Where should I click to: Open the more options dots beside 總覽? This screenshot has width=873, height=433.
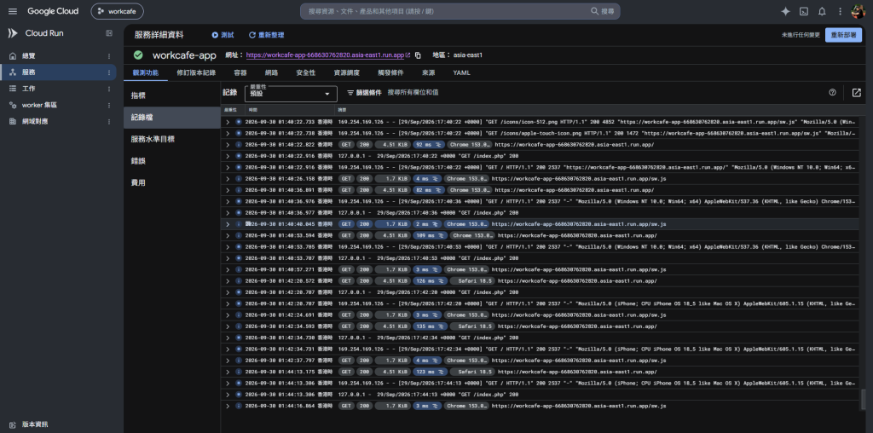pyautogui.click(x=108, y=56)
